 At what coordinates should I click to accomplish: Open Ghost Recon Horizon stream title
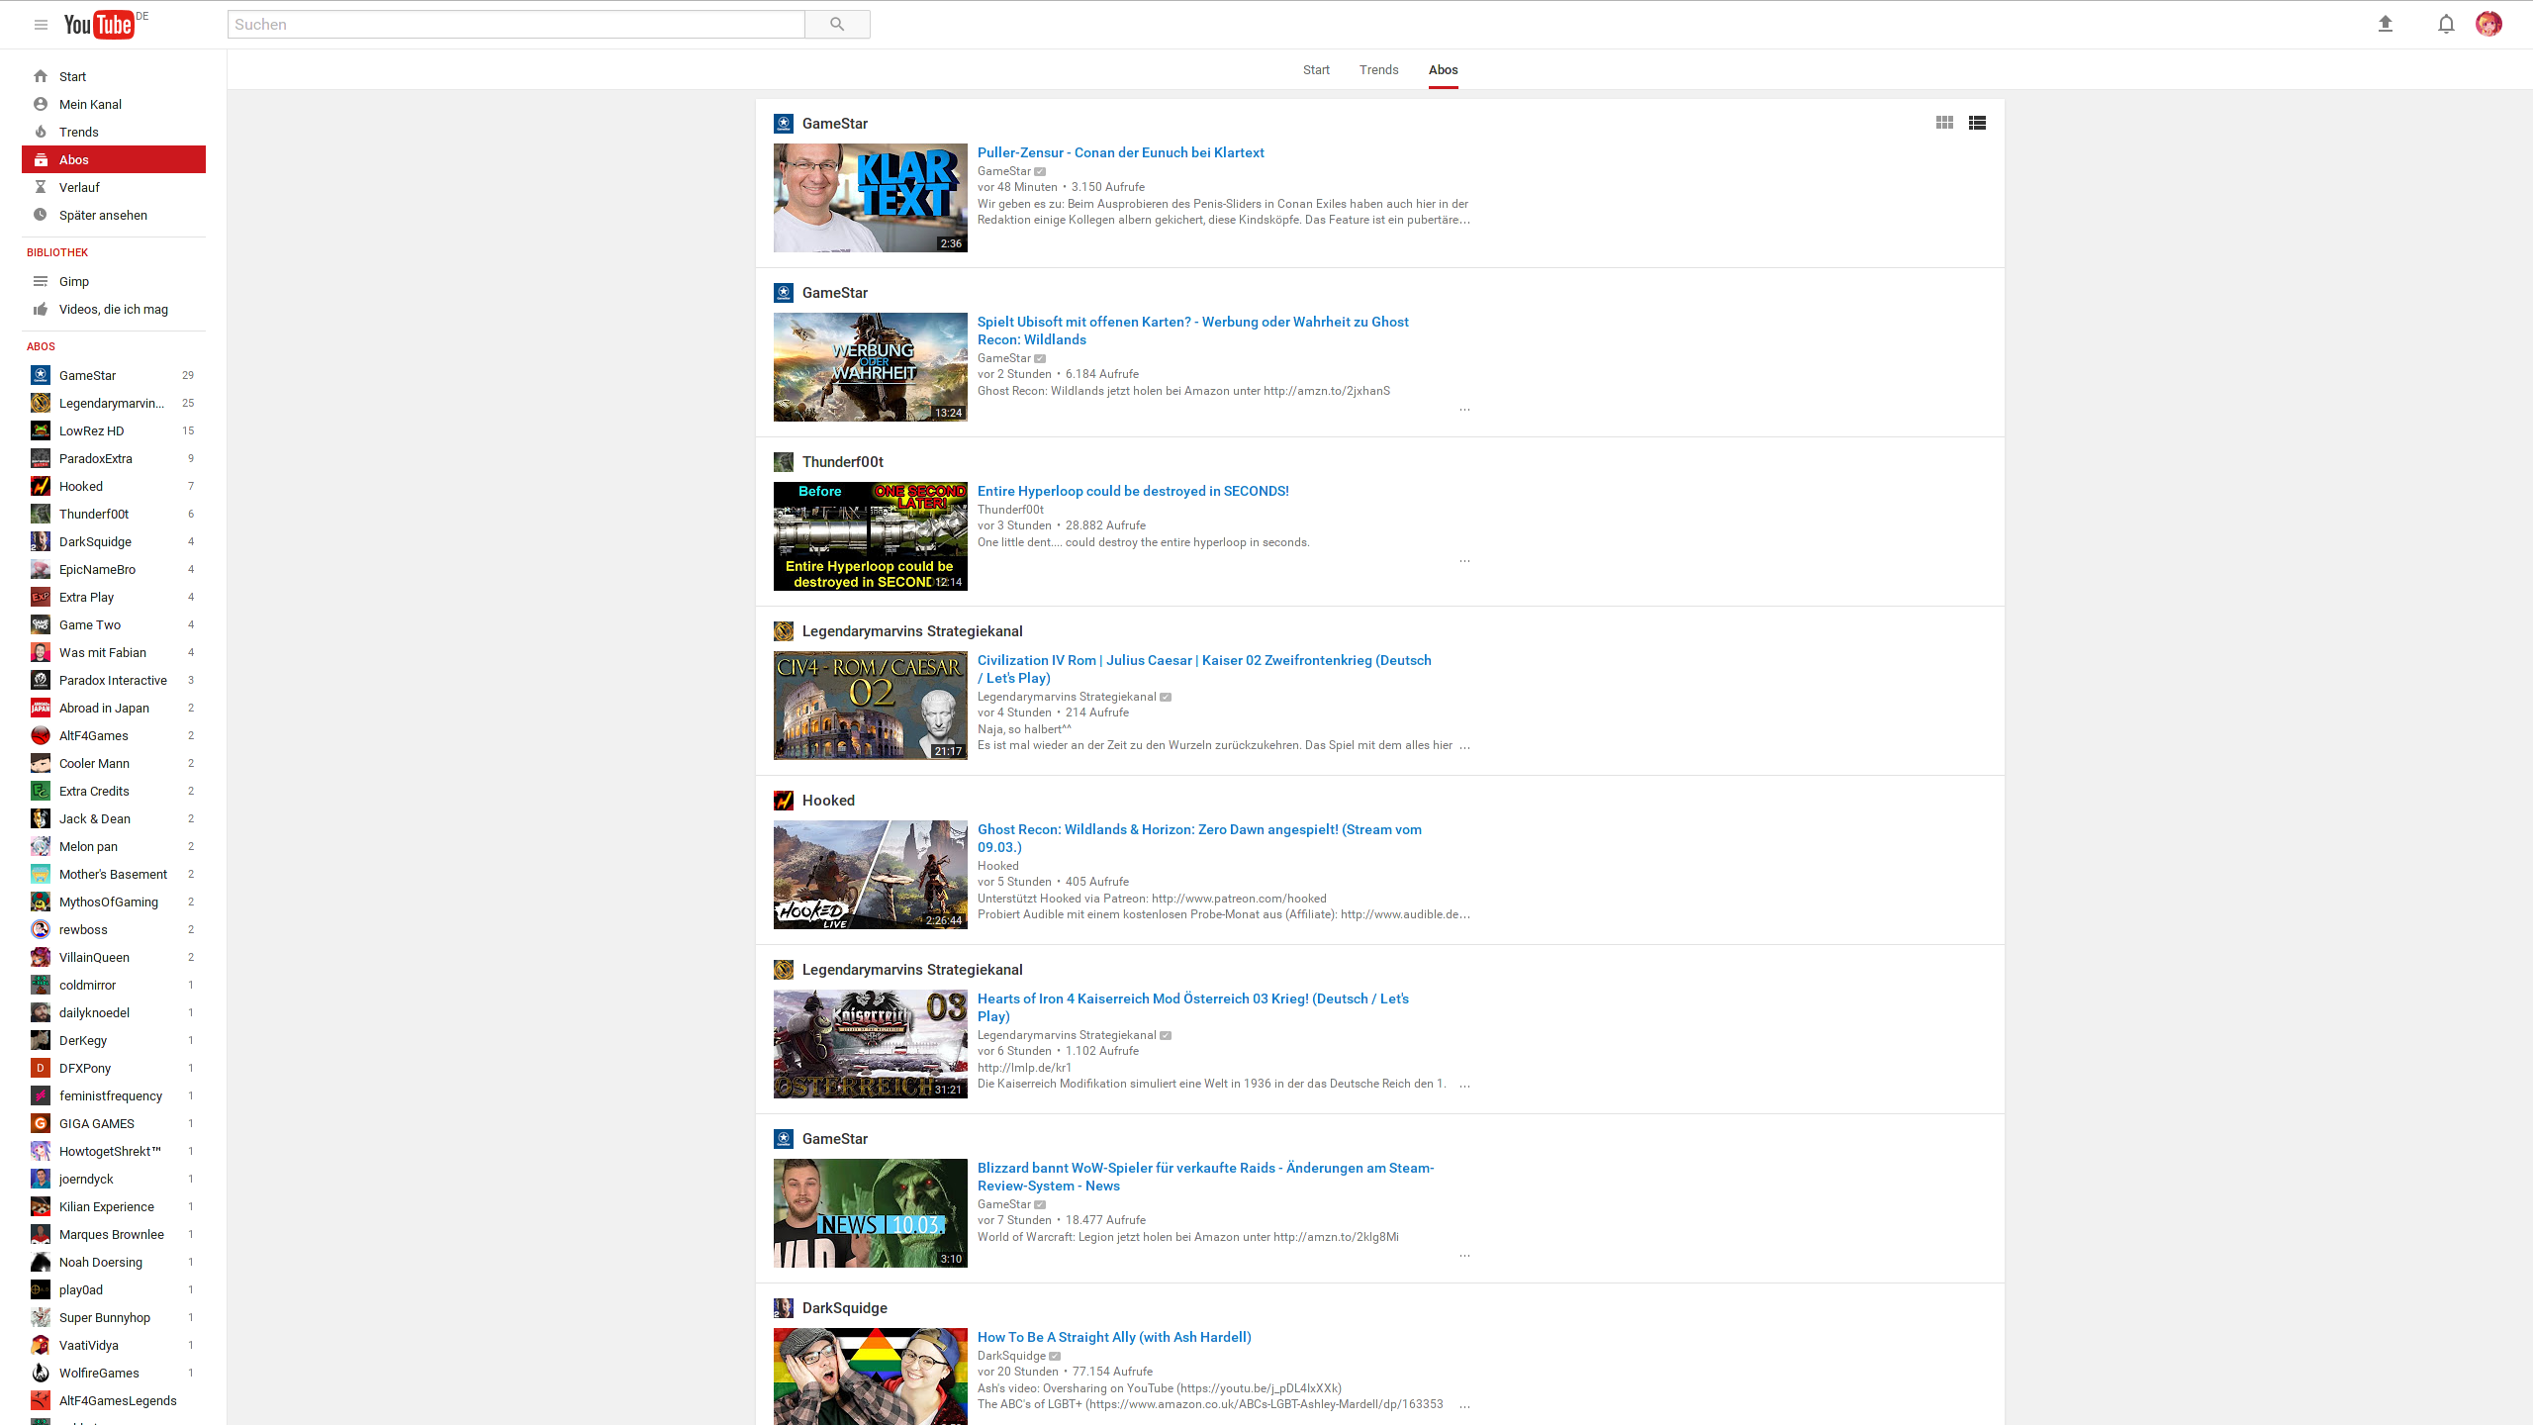coord(1199,838)
